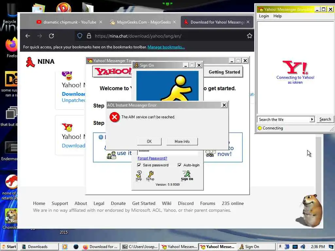Click the nina.chat URL address bar
The image size is (335, 251).
click(164, 36)
